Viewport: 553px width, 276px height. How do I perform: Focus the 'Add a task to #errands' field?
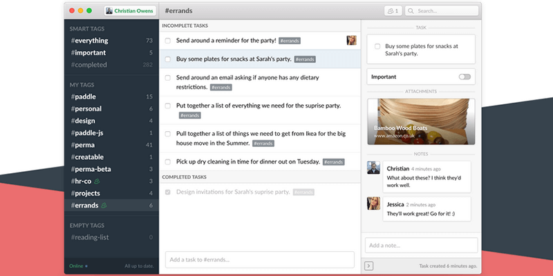point(259,259)
